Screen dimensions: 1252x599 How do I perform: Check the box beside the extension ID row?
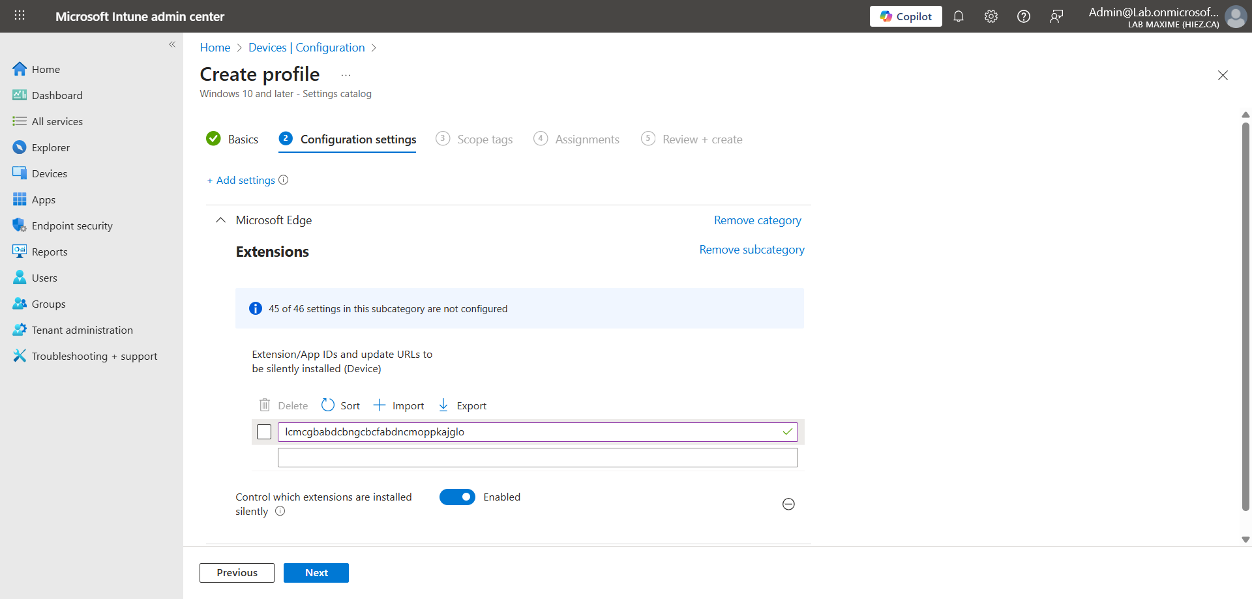tap(264, 431)
